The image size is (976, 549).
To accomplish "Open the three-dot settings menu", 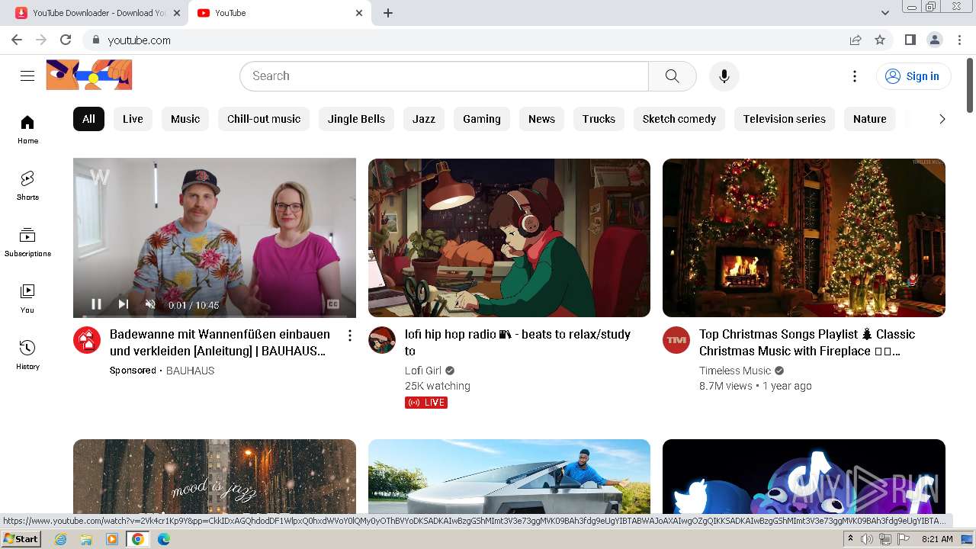I will (855, 75).
